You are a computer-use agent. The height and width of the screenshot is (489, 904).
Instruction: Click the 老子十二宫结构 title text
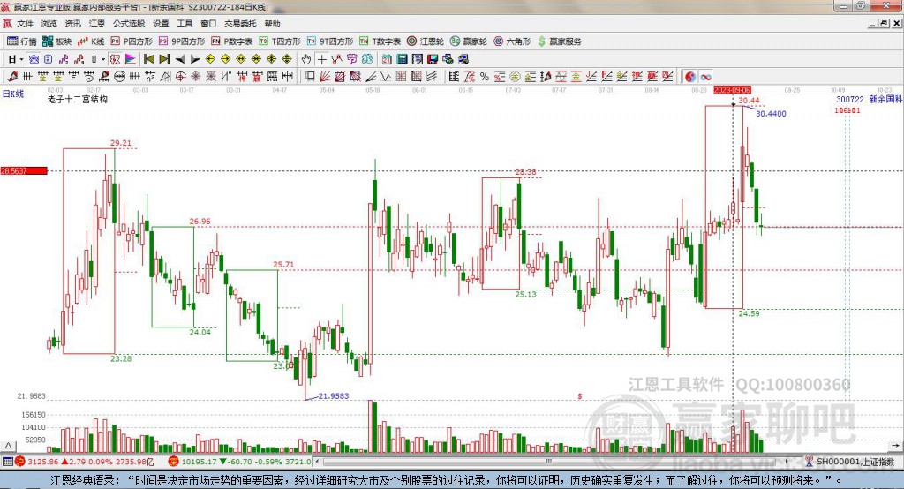78,99
